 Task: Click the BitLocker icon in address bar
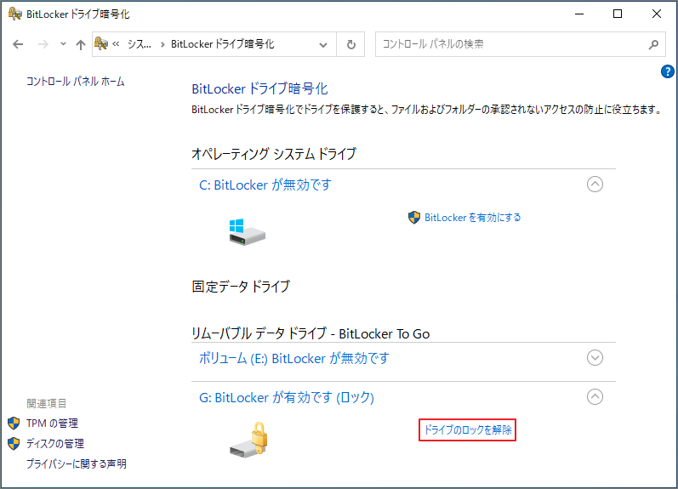(x=101, y=43)
